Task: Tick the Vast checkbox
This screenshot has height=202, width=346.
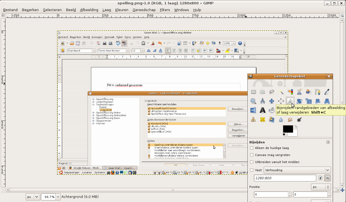Action: (252, 170)
